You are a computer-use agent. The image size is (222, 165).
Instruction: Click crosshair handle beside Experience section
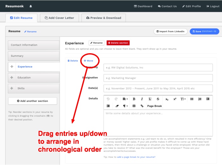pos(12,67)
